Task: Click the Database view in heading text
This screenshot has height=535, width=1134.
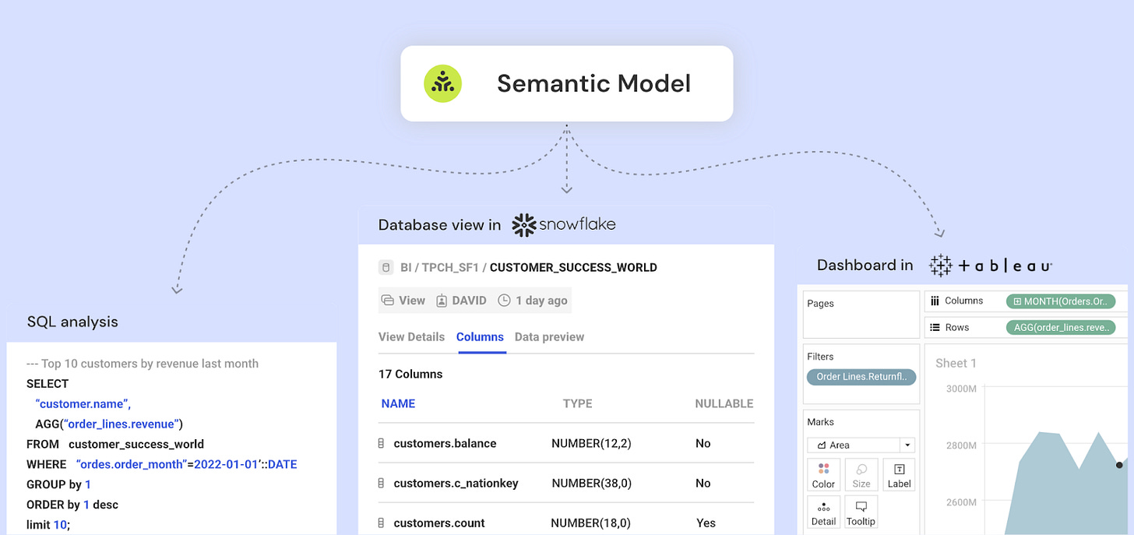Action: pos(439,225)
